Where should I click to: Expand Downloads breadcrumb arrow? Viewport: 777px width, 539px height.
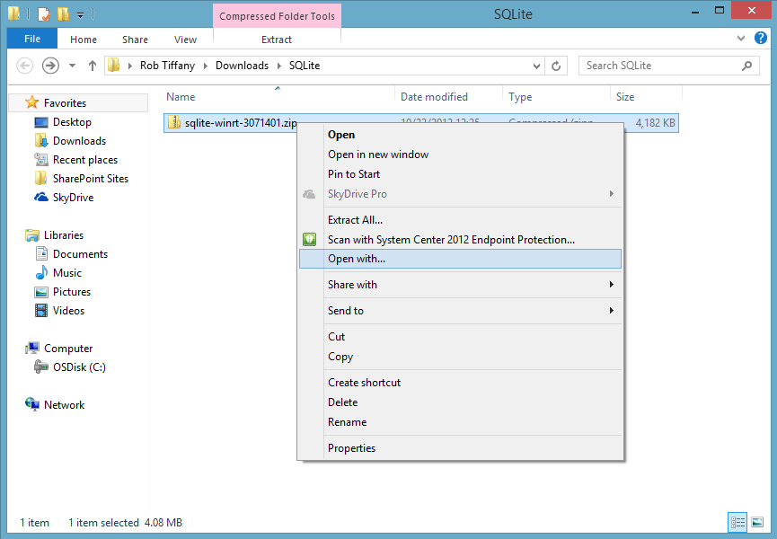coord(279,66)
